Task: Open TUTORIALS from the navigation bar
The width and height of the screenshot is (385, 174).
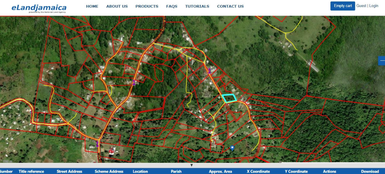Action: click(x=197, y=6)
